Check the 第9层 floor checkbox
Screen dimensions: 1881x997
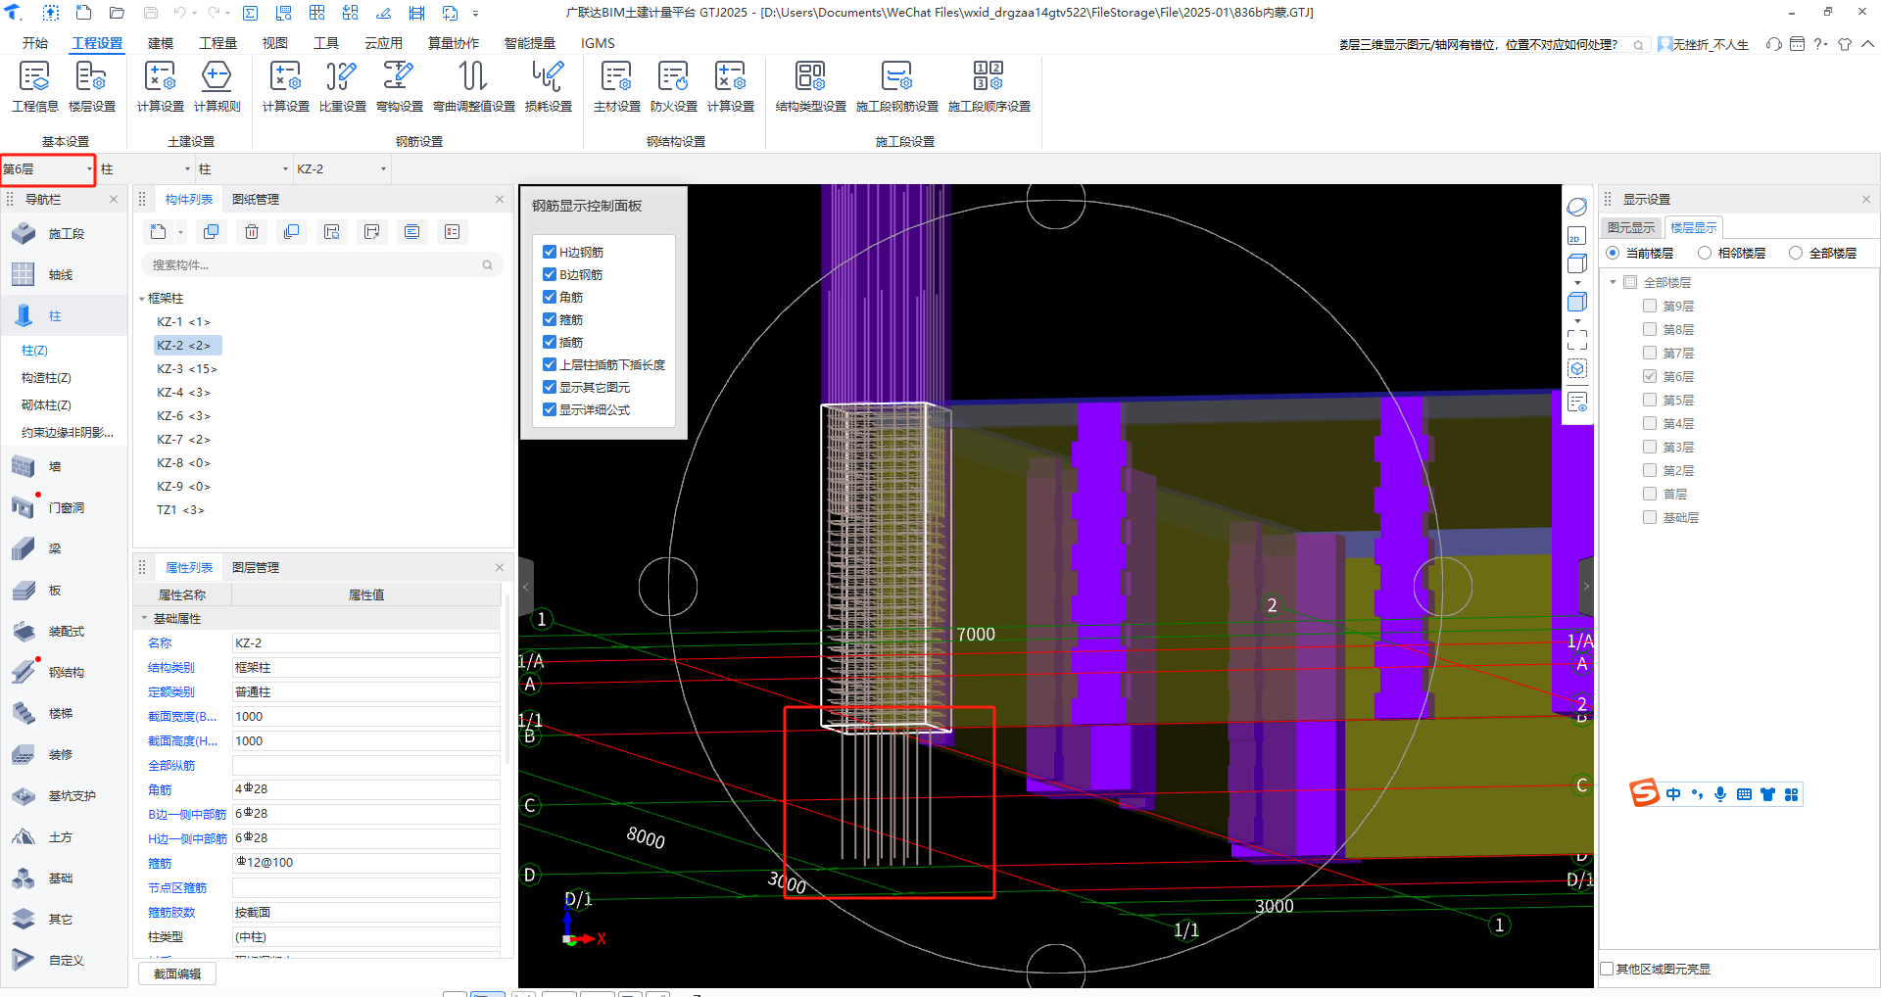1650,306
